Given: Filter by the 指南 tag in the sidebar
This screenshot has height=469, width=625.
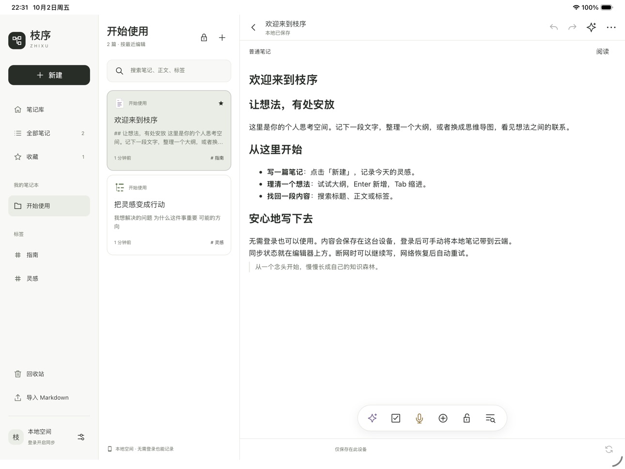Looking at the screenshot, I should [49, 255].
